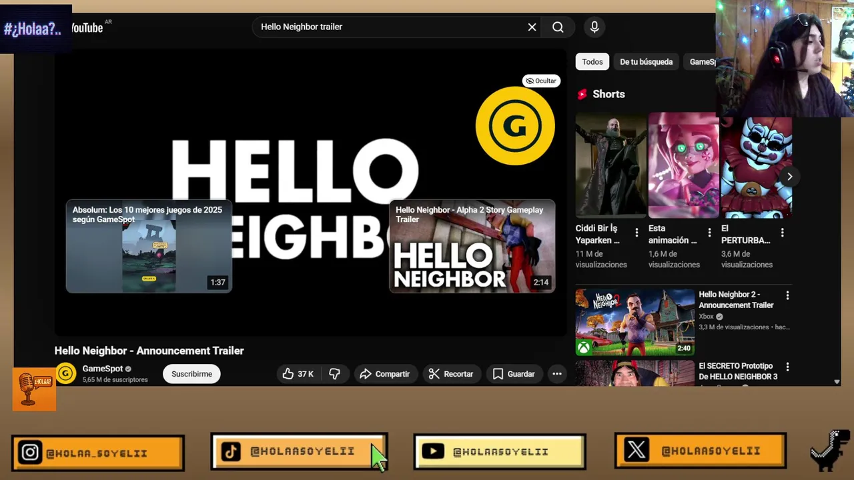Open the Absolum 10 mejores juegos end card
This screenshot has height=480, width=854.
149,246
